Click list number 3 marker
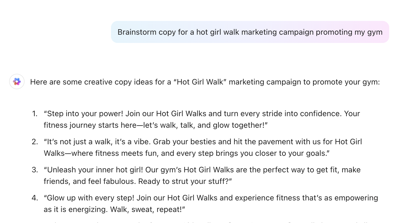The image size is (403, 223). [x=35, y=170]
